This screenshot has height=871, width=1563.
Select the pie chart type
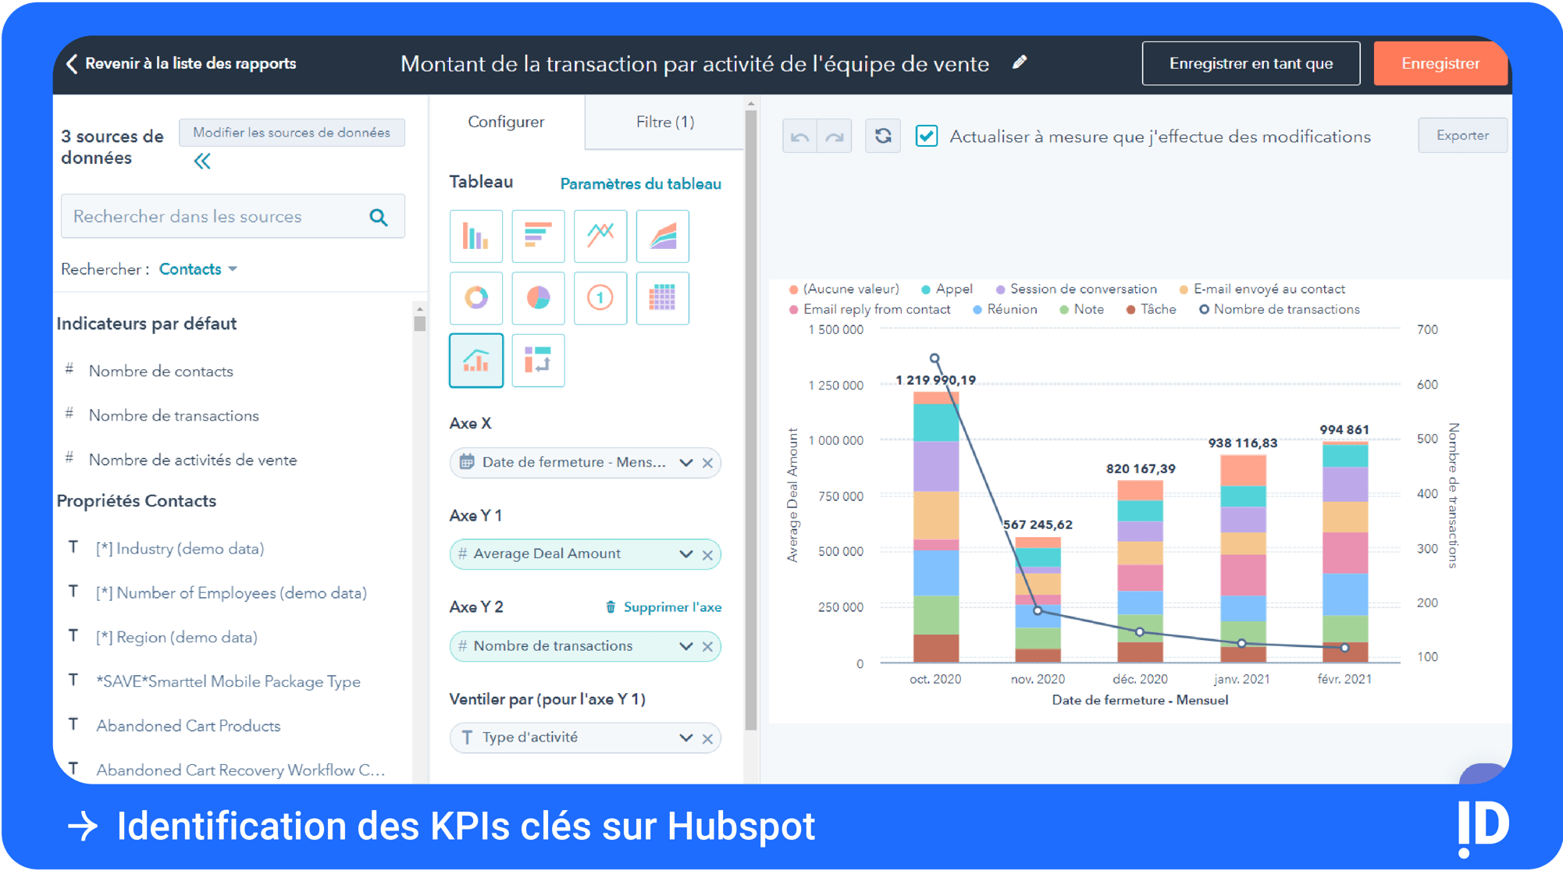point(538,298)
